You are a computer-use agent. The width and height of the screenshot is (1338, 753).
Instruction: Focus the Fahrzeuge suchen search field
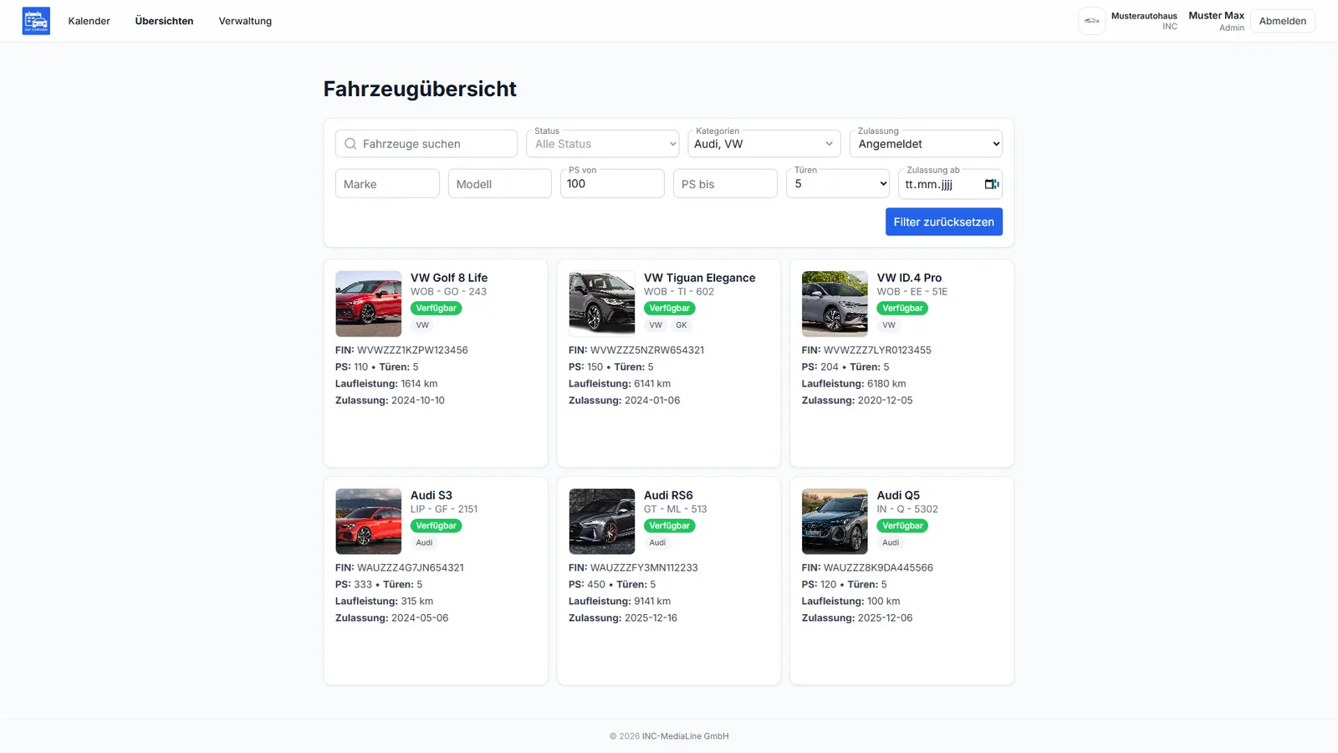(426, 144)
